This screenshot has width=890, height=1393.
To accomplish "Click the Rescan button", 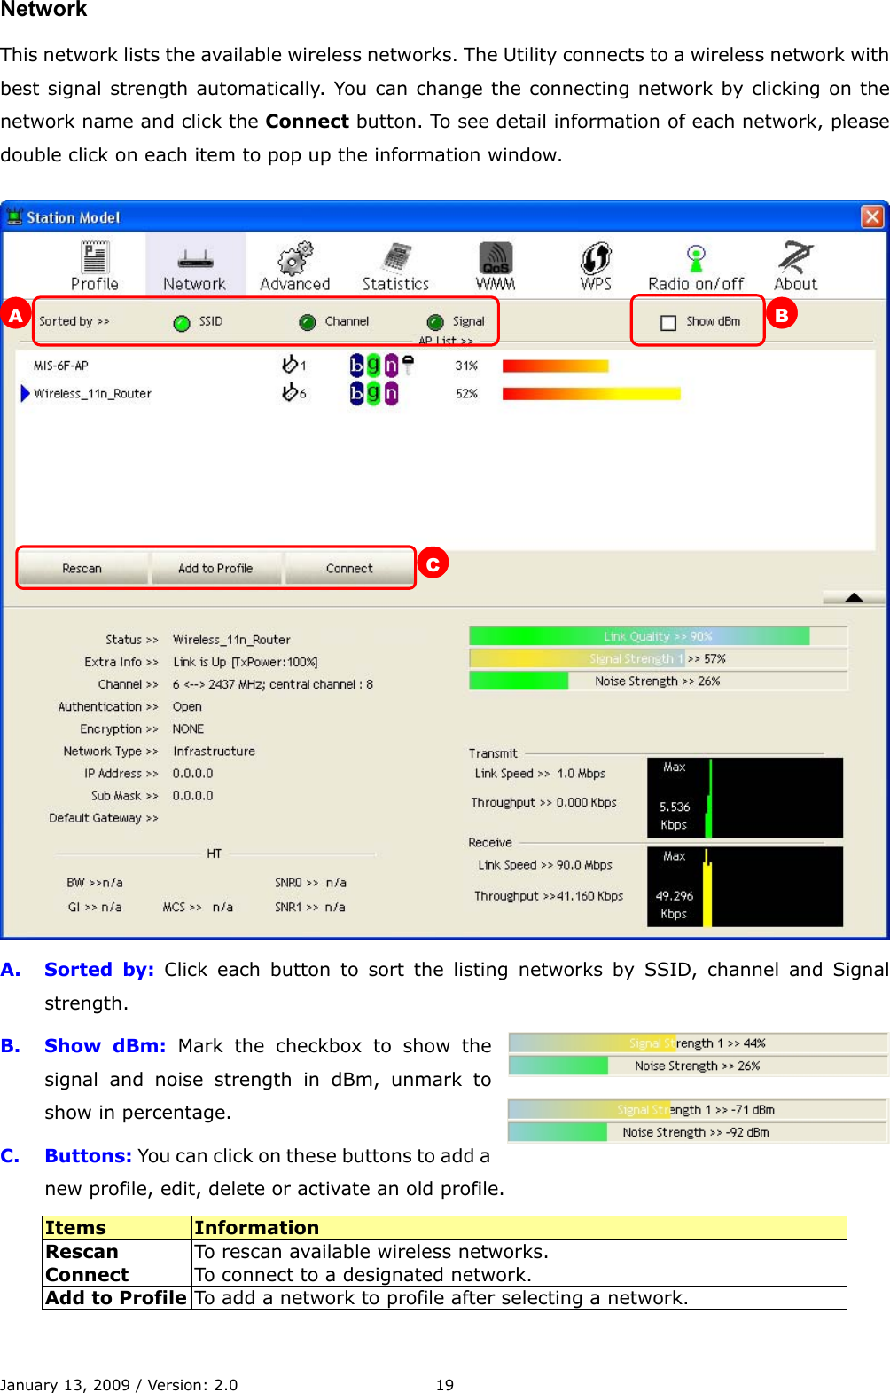I will [82, 569].
